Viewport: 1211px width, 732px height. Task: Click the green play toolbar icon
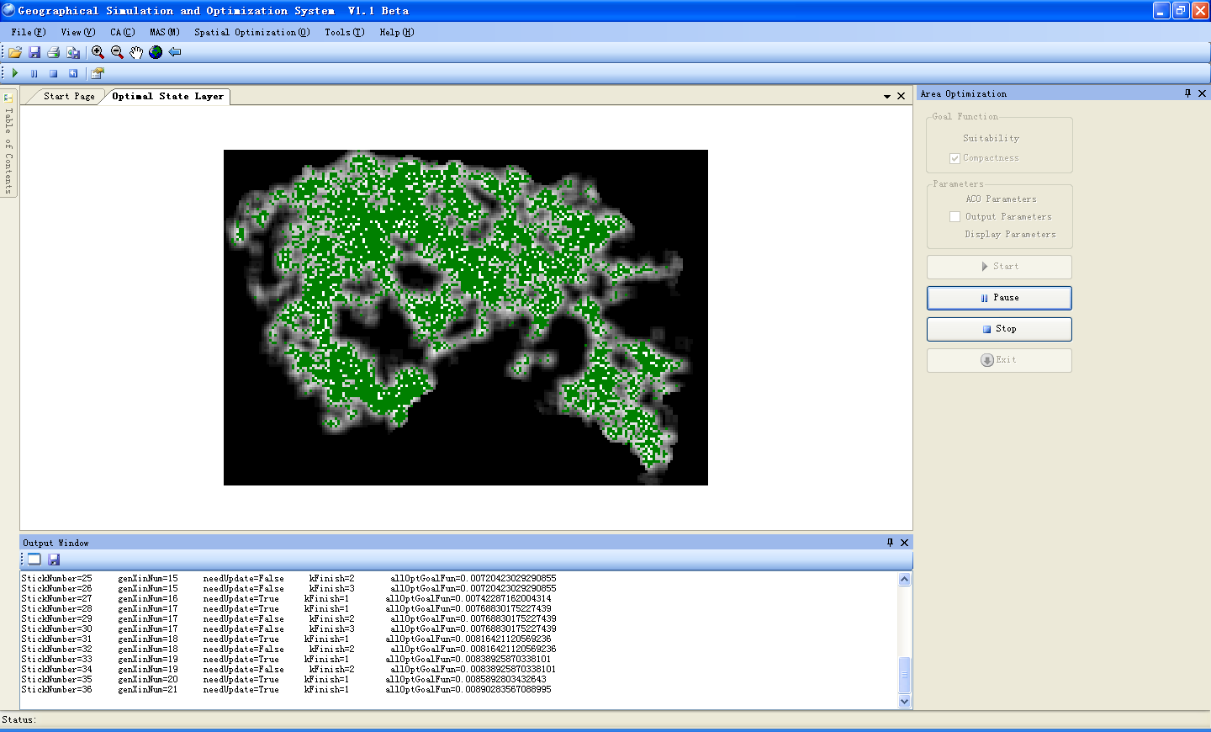tap(15, 73)
